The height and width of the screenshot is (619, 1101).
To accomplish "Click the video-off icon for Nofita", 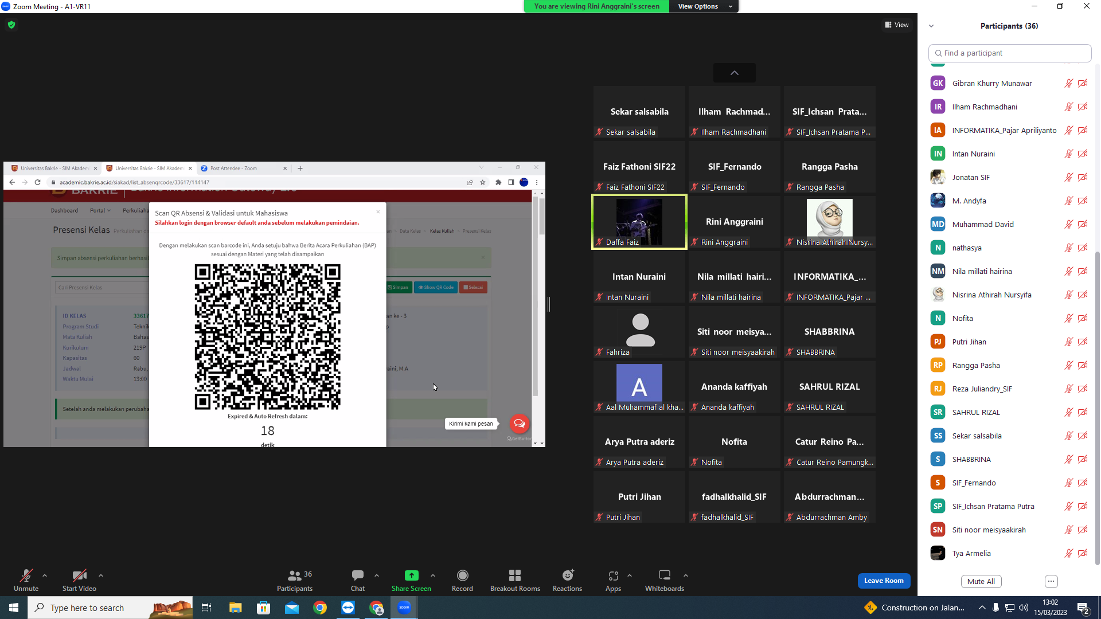I will tap(1083, 318).
